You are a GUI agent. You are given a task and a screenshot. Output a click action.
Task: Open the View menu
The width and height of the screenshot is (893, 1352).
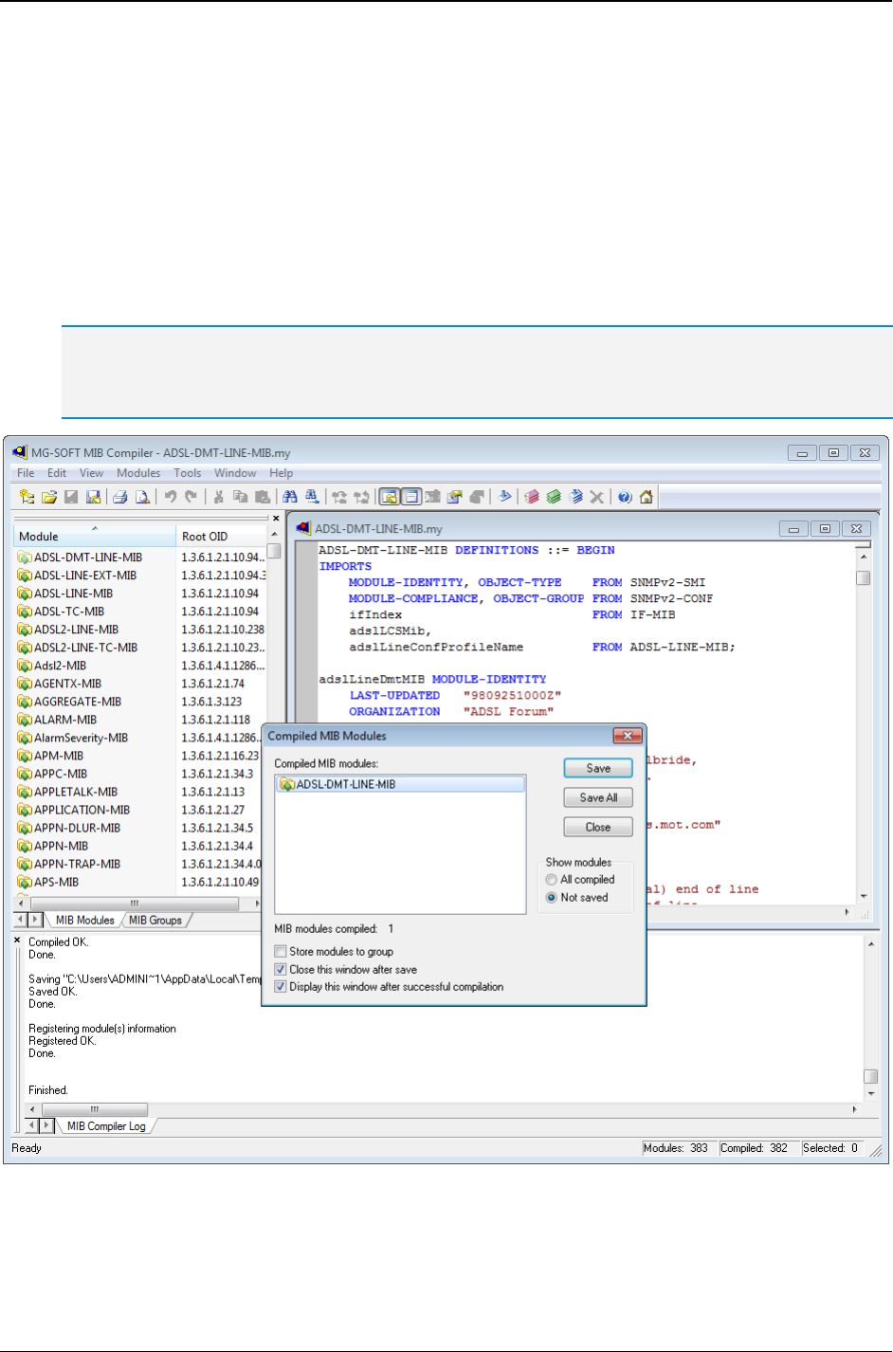92,473
